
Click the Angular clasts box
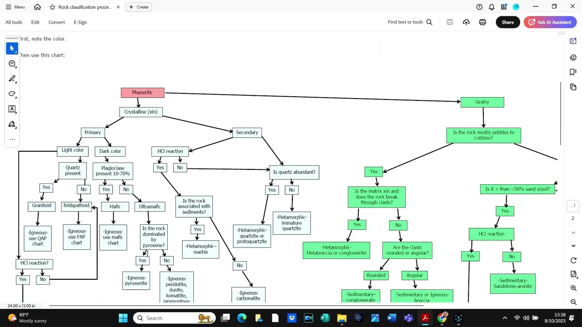click(414, 275)
